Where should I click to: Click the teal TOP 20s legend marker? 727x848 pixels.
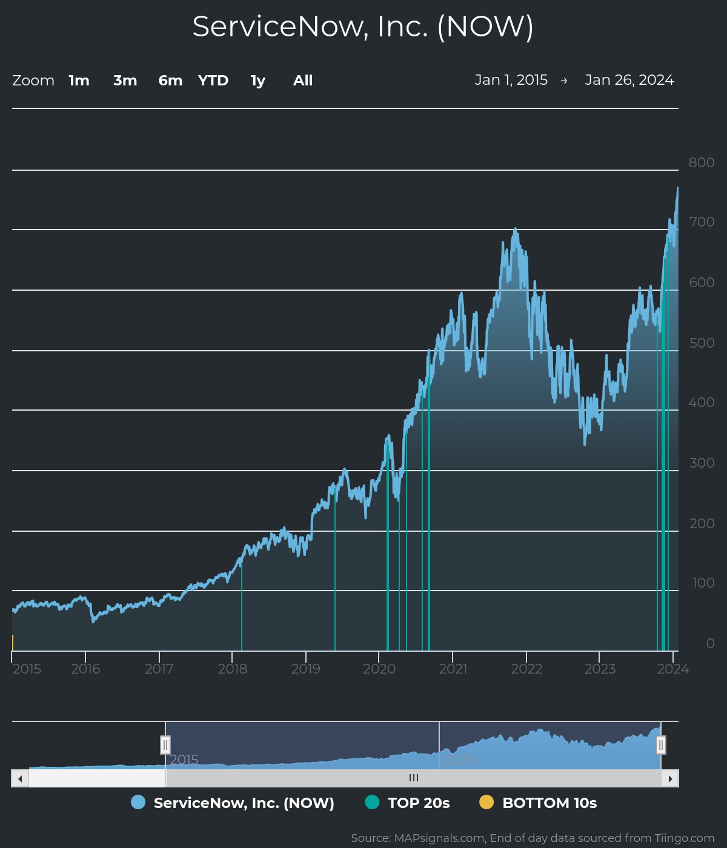(372, 802)
